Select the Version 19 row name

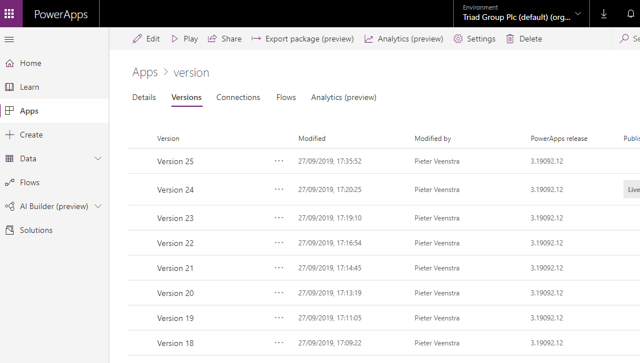175,318
